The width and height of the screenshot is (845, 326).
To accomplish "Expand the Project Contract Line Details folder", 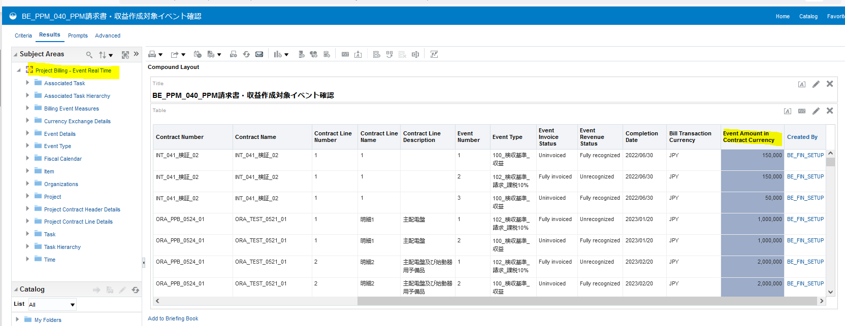I will pos(27,221).
